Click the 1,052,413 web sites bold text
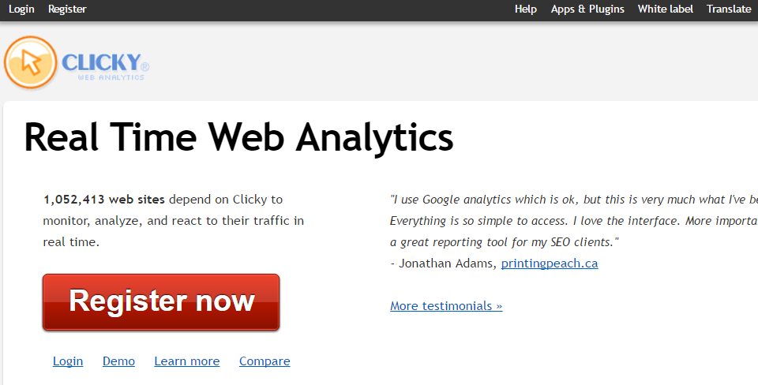 [104, 200]
